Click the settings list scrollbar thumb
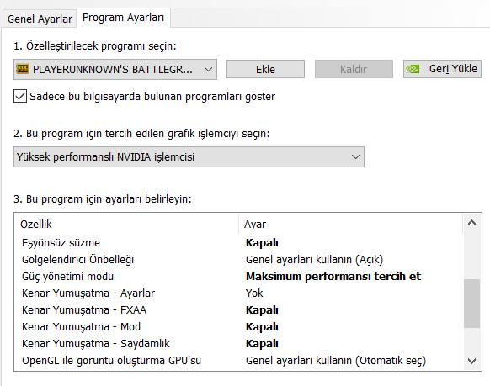This screenshot has width=490, height=386. [471, 304]
